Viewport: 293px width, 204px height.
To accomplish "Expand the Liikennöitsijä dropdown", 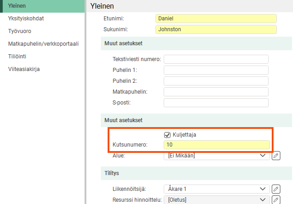I will pyautogui.click(x=216, y=189).
